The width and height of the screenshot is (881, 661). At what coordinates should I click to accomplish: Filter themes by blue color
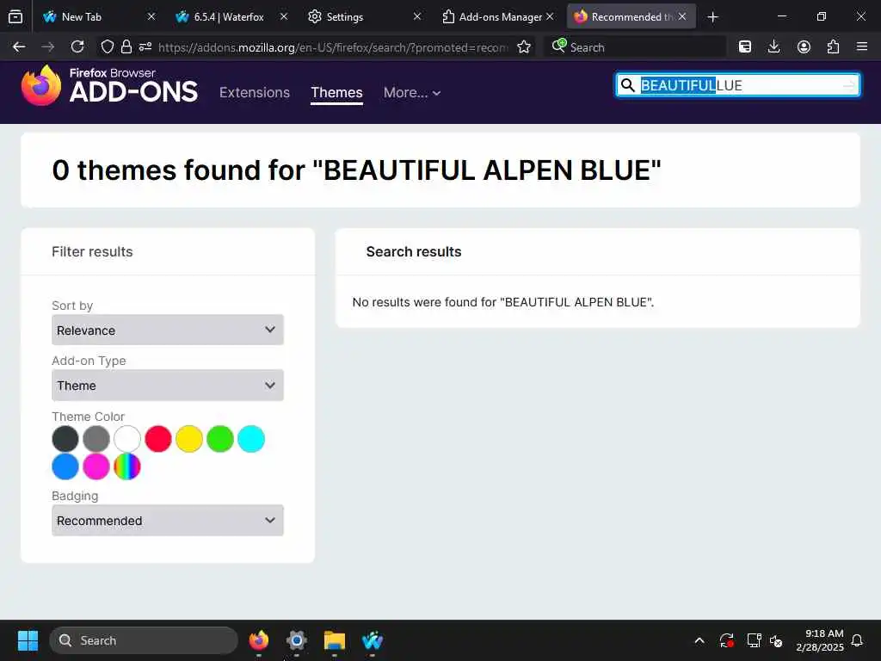coord(65,466)
